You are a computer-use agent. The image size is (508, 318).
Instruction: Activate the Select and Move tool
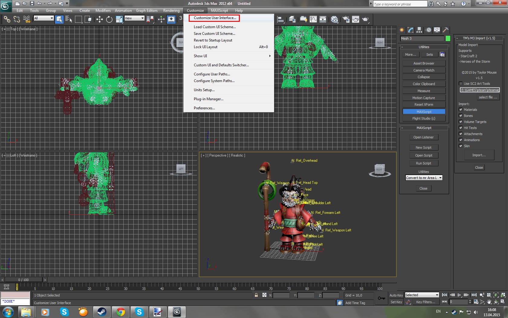[99, 19]
